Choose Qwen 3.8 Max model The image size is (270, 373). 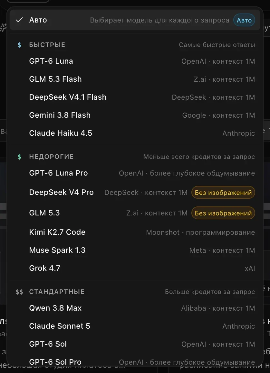point(135,308)
